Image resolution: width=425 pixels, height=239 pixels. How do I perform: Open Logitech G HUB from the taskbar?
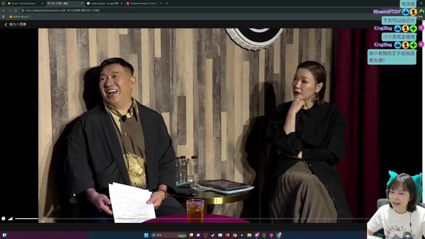click(242, 235)
